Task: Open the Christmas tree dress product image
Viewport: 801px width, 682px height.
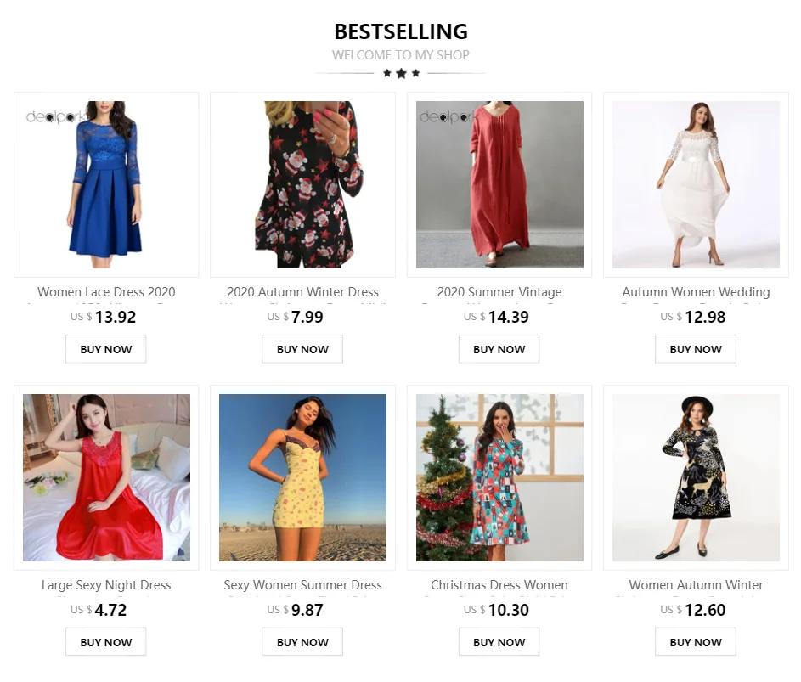Action: tap(499, 477)
